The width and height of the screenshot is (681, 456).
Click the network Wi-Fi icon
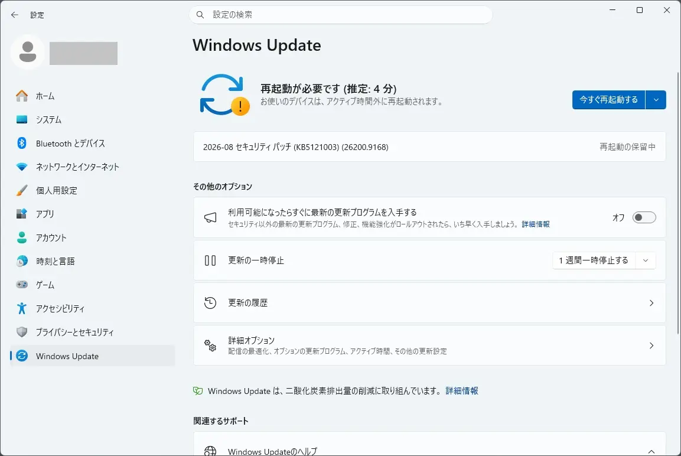click(x=22, y=167)
